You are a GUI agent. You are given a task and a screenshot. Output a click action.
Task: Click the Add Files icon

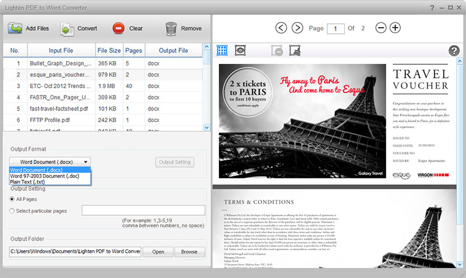click(15, 28)
